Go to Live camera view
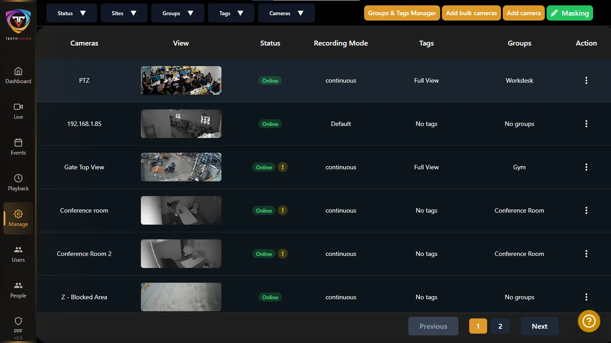 (x=18, y=107)
